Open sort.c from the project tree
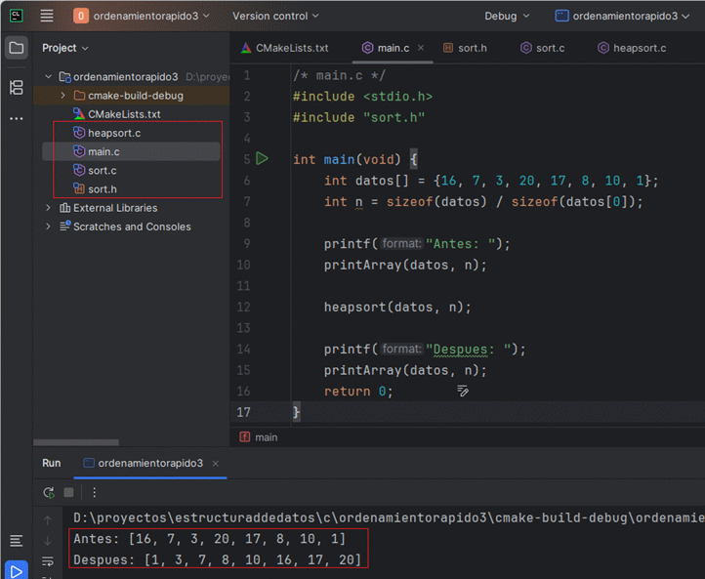705x579 pixels. [102, 170]
